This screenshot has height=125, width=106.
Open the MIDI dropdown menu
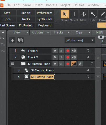(99, 32)
